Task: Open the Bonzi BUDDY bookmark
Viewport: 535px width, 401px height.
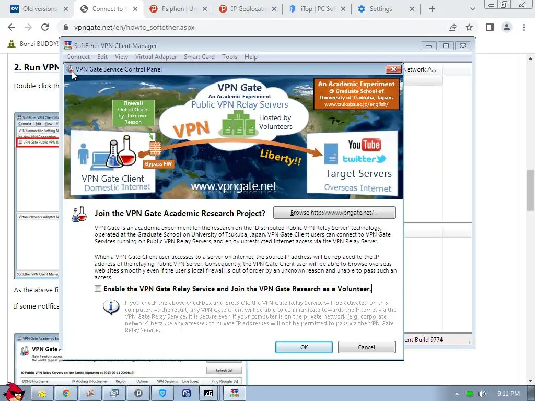Action: [x=32, y=44]
